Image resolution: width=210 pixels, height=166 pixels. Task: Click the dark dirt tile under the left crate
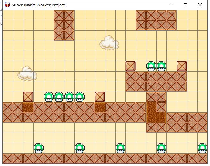tap(28, 107)
